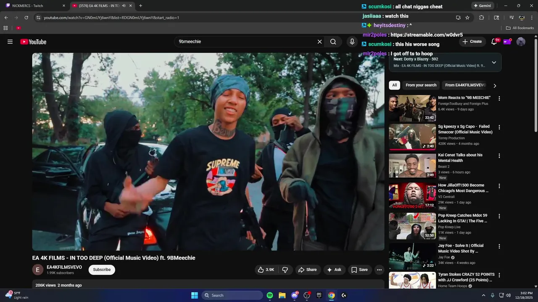Open File Explorer from taskbar
Screen dimensions: 538x302
point(282,295)
